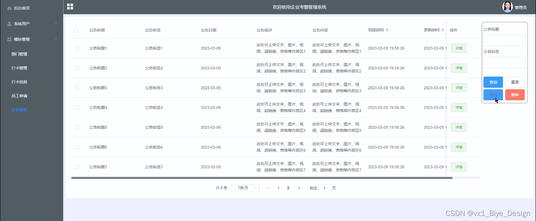This screenshot has width=536, height=221.
Task: Open 详情 for 公告标题7 row
Action: [x=459, y=167]
